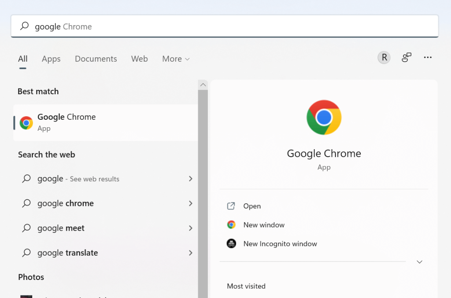Click the 'Google Chrome' title in preview pane
451x298 pixels.
pos(324,154)
